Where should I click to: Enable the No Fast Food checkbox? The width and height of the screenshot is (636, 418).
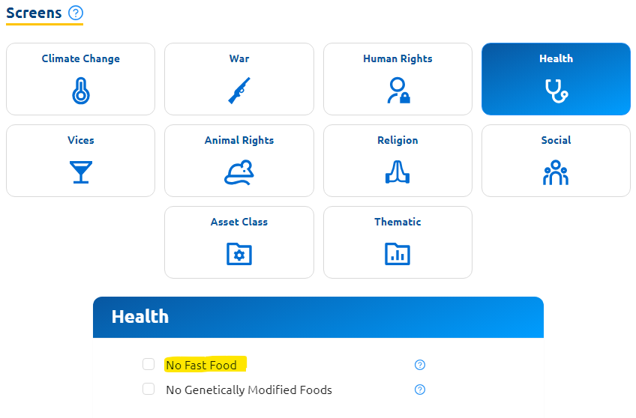click(148, 365)
